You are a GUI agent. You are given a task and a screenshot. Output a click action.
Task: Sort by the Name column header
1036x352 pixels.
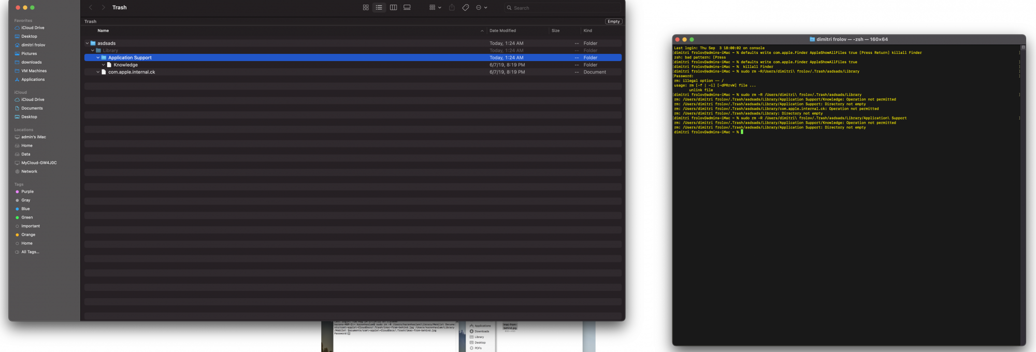[103, 31]
